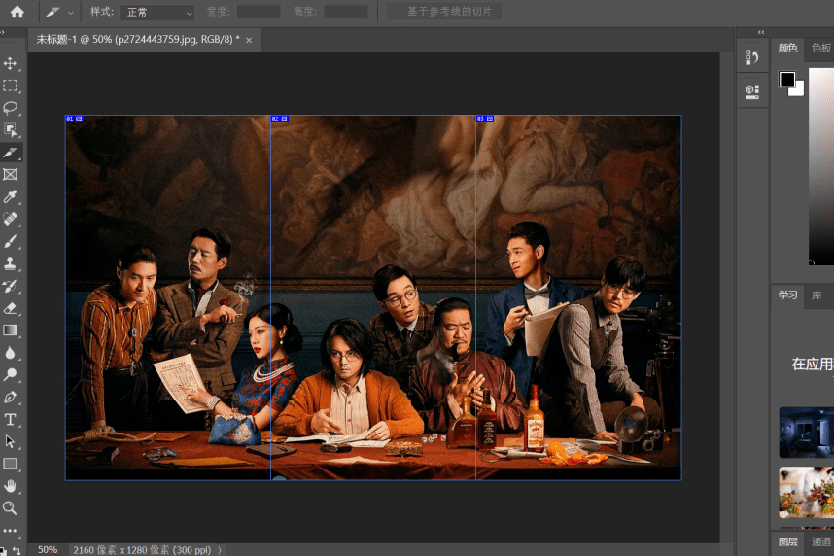
Task: Select the Brush tool
Action: click(11, 241)
